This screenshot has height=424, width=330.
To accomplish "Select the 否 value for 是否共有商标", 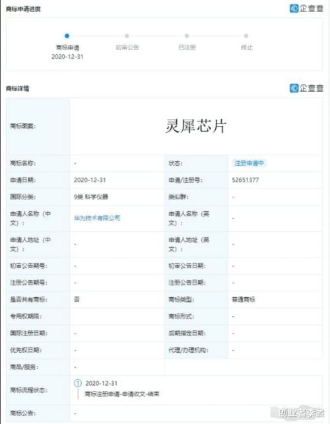I will tap(77, 299).
